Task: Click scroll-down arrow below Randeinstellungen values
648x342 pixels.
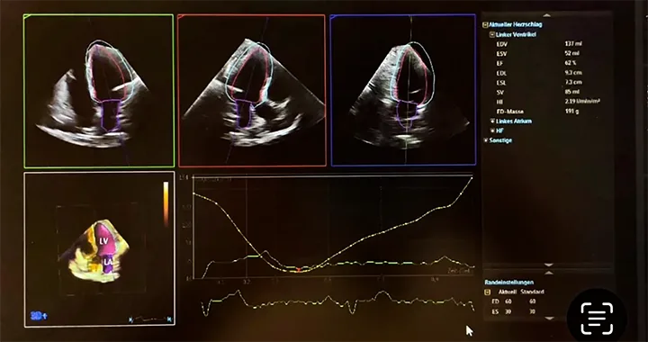Action: 548,319
